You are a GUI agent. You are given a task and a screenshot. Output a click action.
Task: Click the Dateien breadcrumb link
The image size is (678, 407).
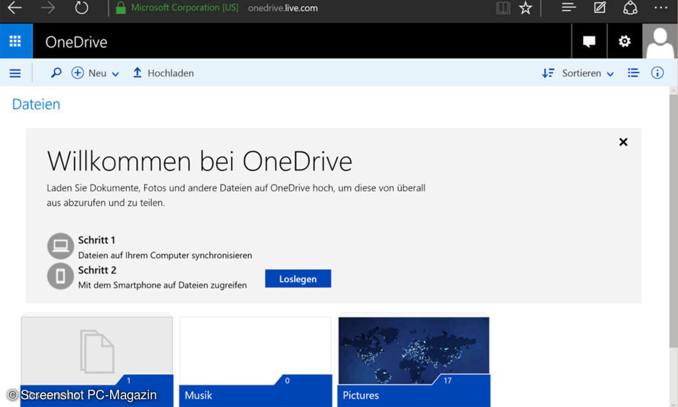36,104
